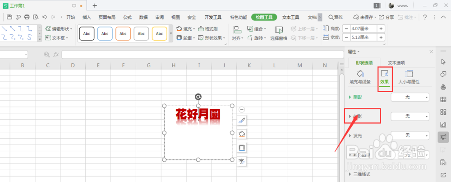Click the brush style quick icon beside shape
The width and height of the screenshot is (451, 182).
pyautogui.click(x=242, y=121)
